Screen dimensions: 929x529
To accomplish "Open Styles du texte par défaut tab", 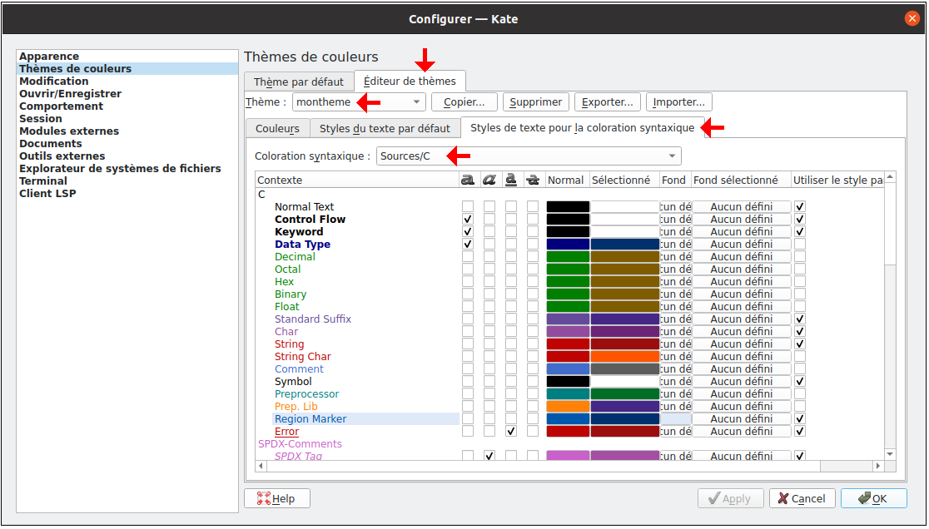I will tap(385, 128).
